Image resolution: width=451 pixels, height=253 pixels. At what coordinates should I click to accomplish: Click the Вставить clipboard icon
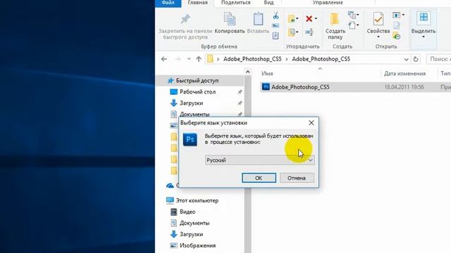point(258,19)
